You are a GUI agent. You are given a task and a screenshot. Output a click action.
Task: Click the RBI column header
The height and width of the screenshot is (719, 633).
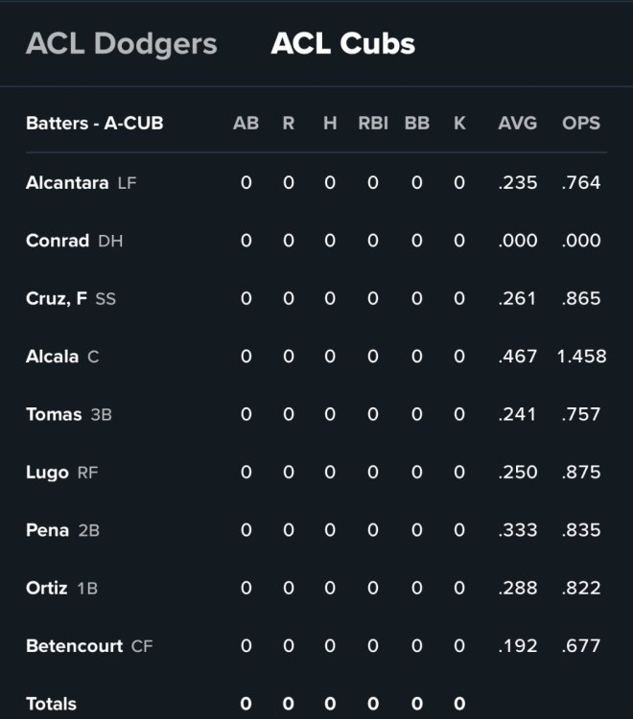coord(373,123)
